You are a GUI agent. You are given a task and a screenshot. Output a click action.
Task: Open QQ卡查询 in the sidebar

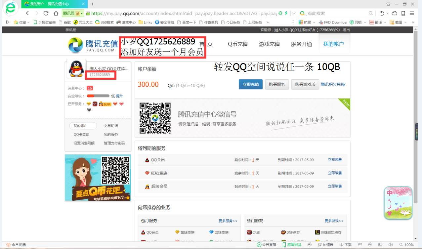[x=81, y=135]
